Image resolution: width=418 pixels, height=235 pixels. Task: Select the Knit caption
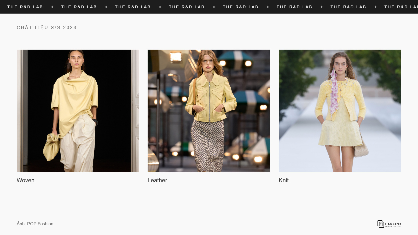[284, 180]
